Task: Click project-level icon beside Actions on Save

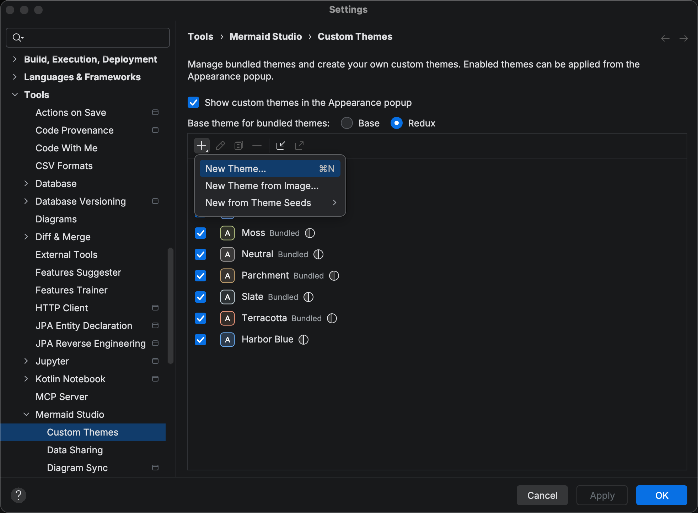Action: click(x=155, y=112)
